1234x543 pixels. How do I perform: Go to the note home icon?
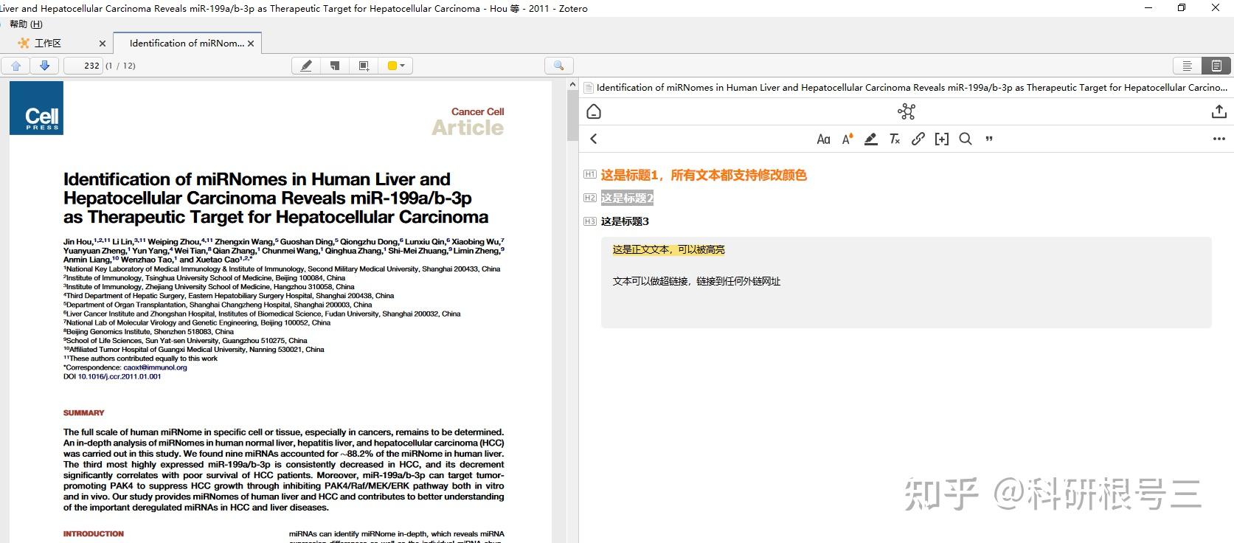pos(594,111)
